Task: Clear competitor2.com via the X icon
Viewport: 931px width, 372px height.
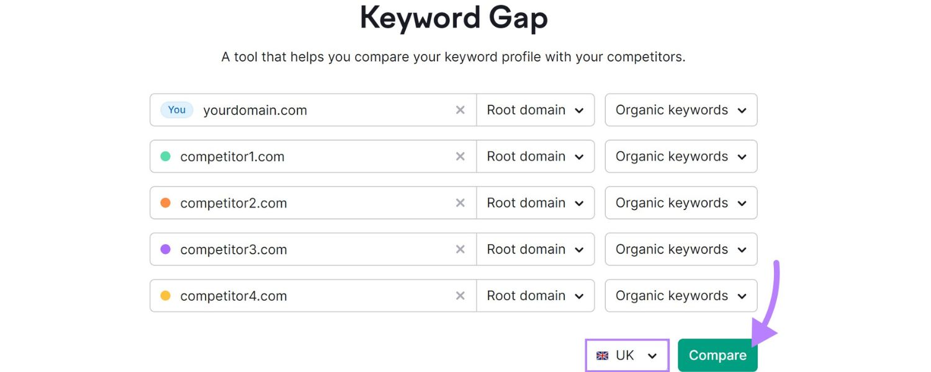Action: pos(460,203)
